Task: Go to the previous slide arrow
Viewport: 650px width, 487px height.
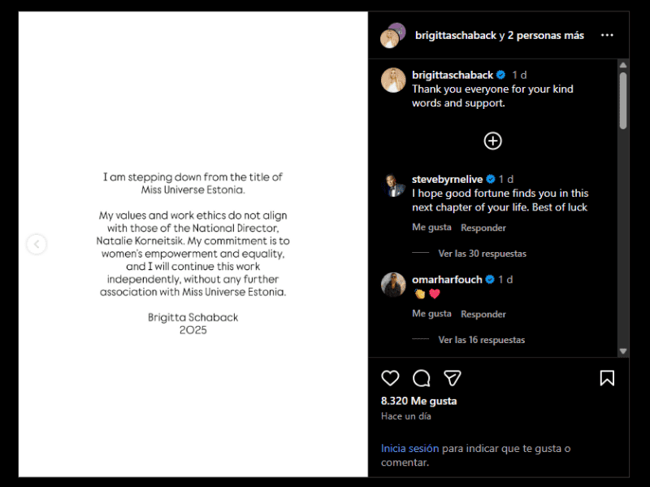Action: 37,244
